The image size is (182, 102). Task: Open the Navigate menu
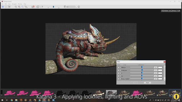(x=14, y=4)
